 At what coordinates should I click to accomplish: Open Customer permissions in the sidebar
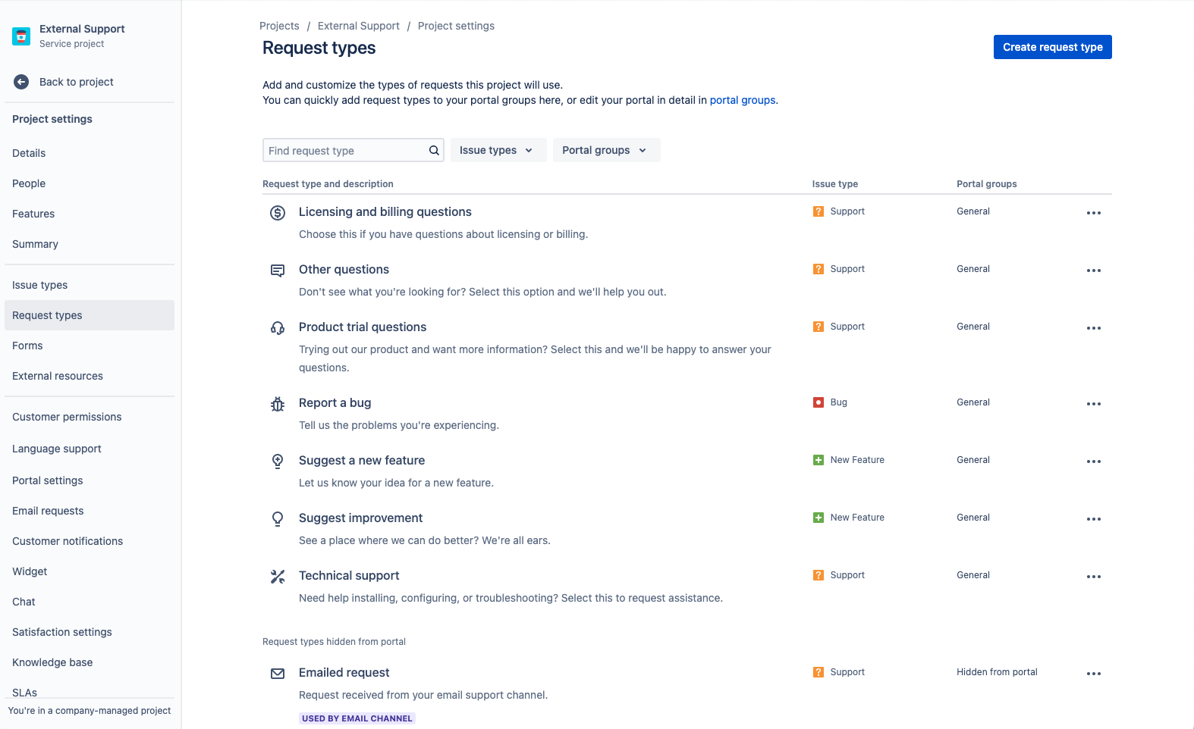click(x=67, y=417)
